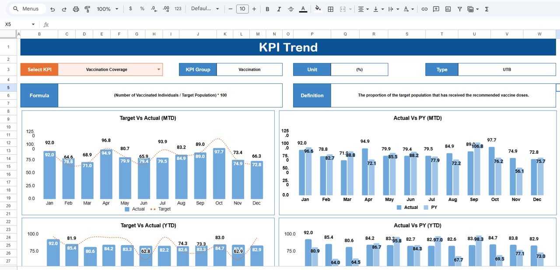560x270 pixels.
Task: Insert a comment using the comment icon
Action: [x=436, y=9]
